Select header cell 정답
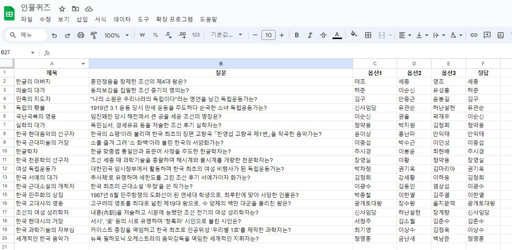The height and width of the screenshot is (250, 512). coord(483,73)
